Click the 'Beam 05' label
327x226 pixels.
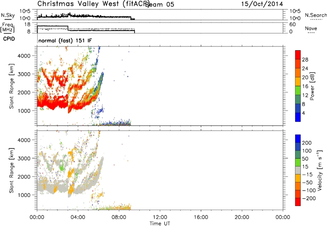pos(159,4)
